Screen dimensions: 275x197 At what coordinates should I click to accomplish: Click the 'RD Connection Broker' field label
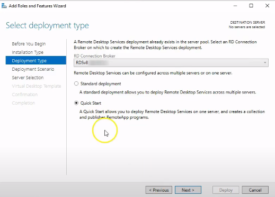point(94,56)
